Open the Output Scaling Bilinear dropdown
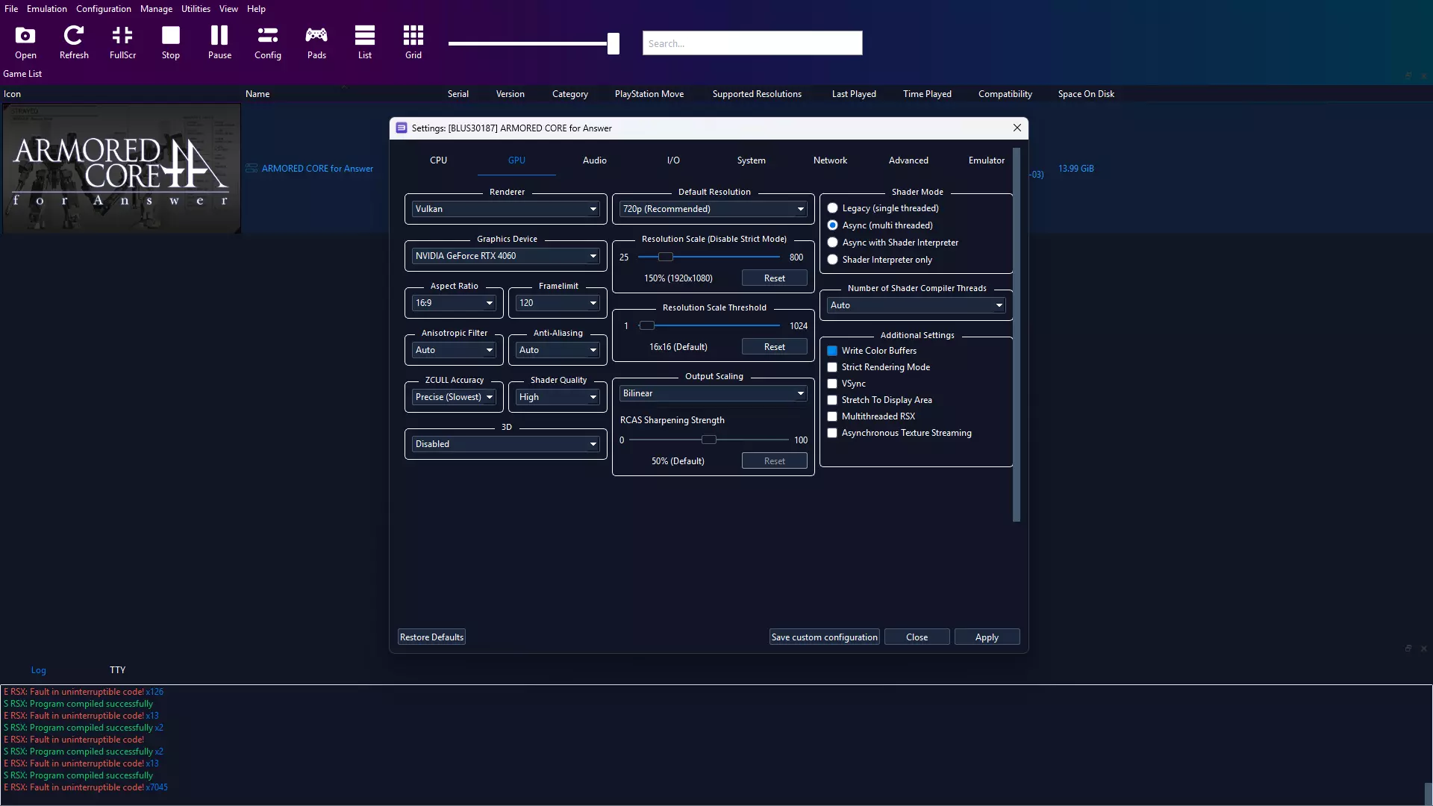 click(714, 393)
